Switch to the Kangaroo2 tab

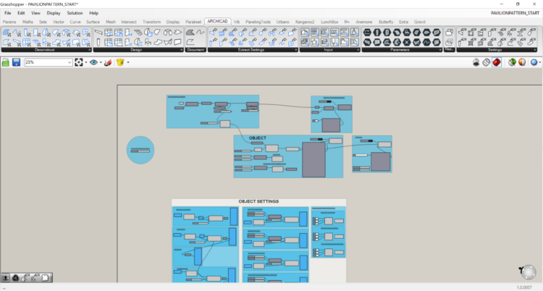click(x=305, y=22)
